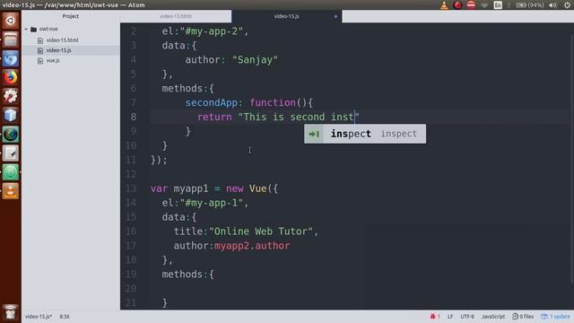Click the red no-entry tray indicator
The width and height of the screenshot is (574, 323).
point(471,5)
